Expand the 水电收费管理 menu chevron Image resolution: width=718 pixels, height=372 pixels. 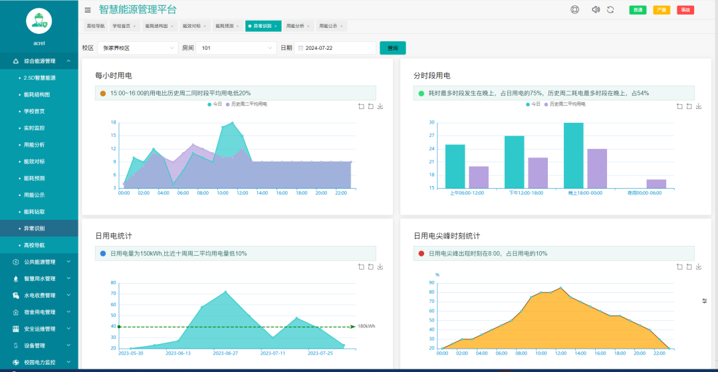68,295
